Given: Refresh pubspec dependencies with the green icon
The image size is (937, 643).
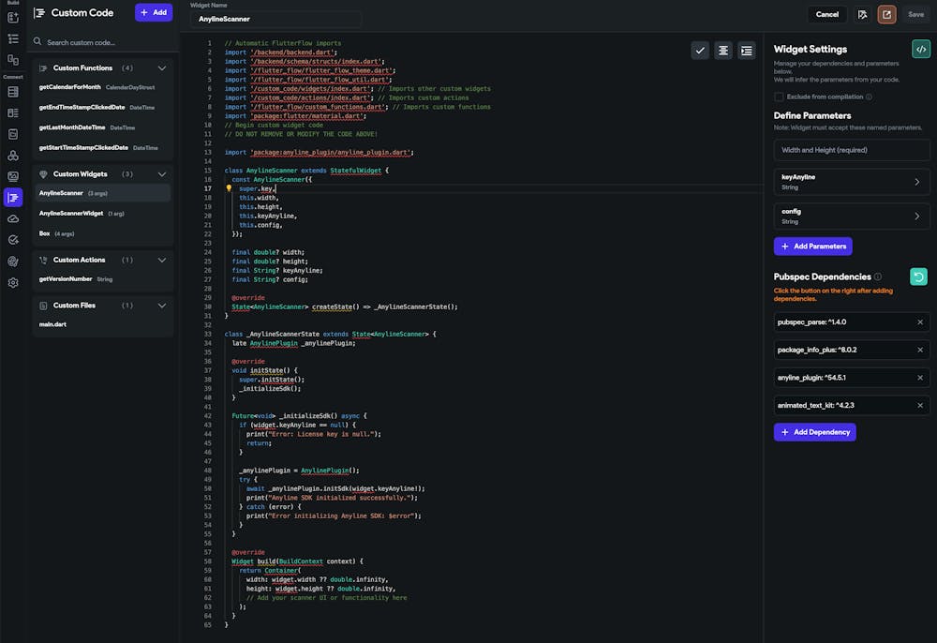Looking at the screenshot, I should 919,277.
